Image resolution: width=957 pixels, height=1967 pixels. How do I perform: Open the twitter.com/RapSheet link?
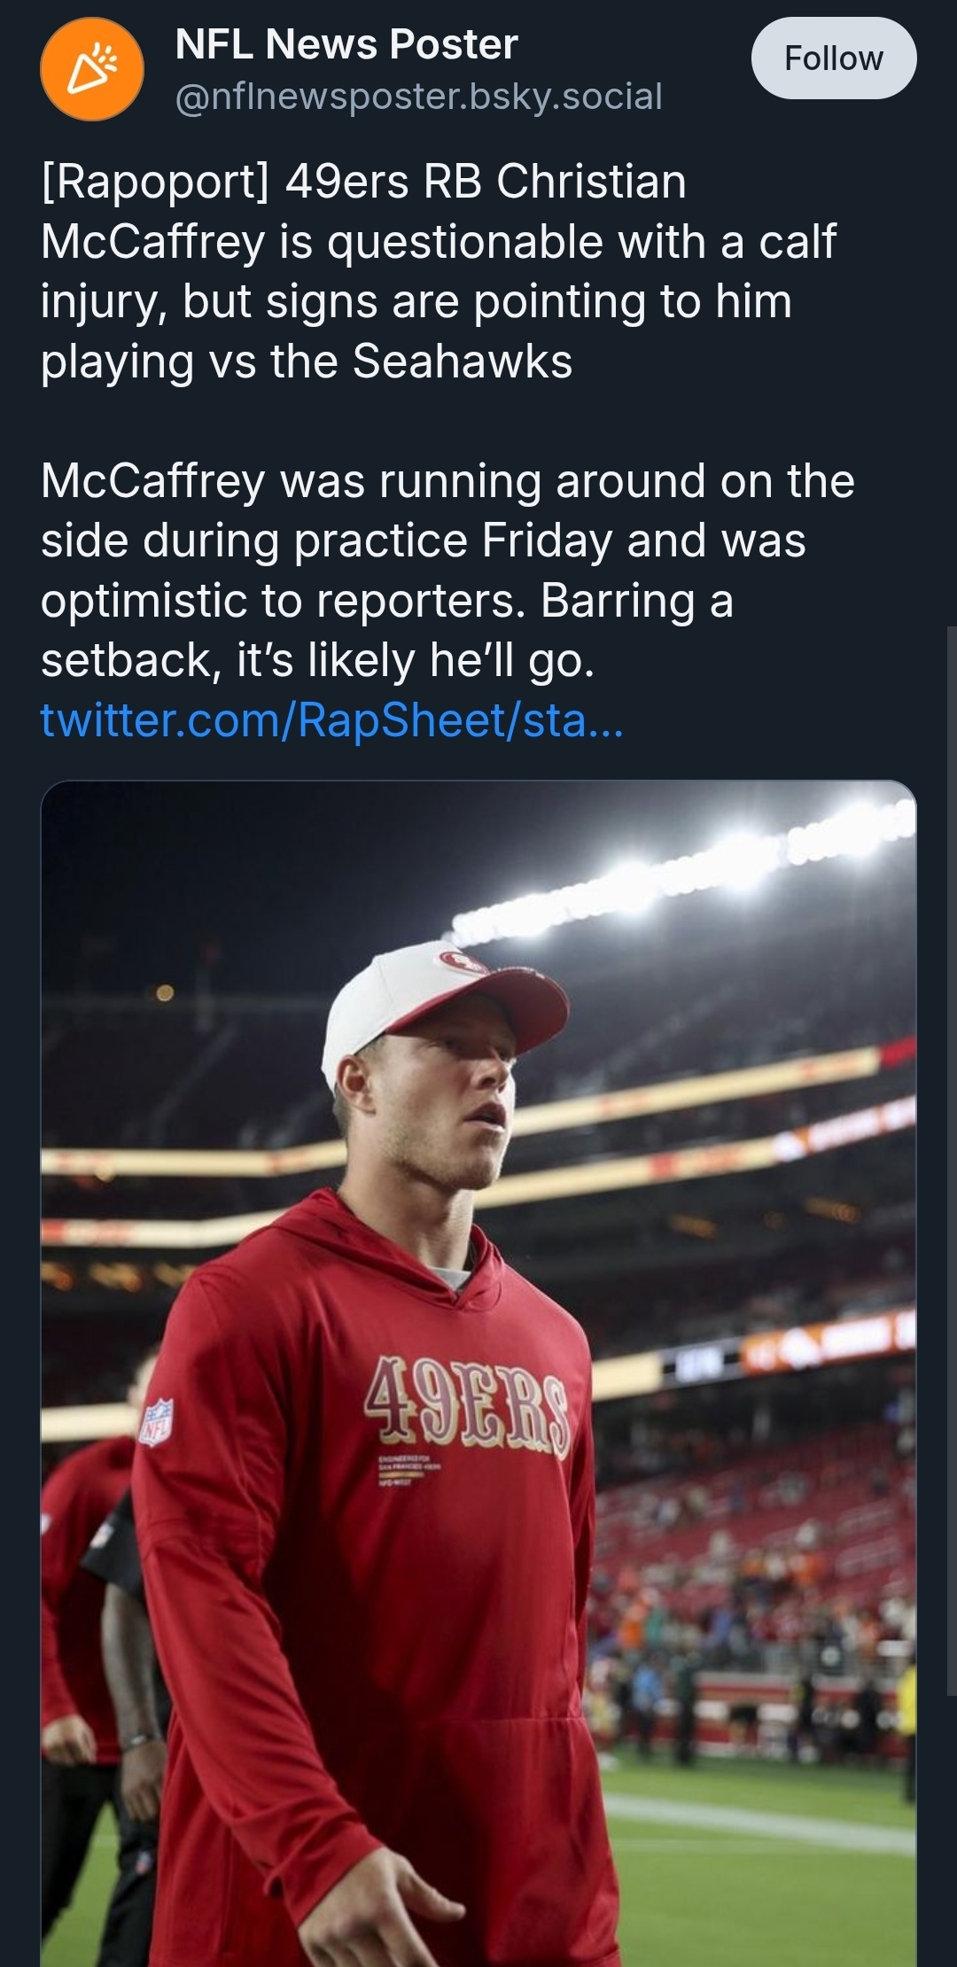(332, 719)
